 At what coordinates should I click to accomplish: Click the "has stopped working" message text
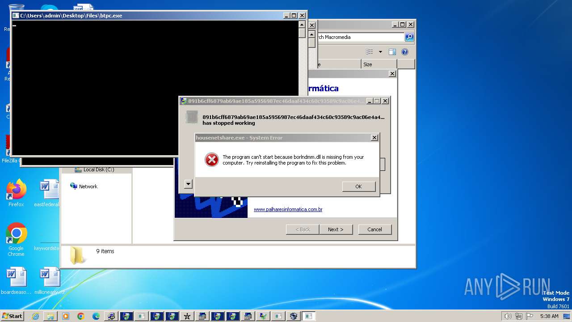(229, 123)
